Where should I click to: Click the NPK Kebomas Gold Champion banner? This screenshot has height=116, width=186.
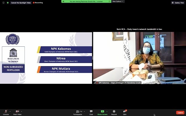pyautogui.click(x=65, y=50)
